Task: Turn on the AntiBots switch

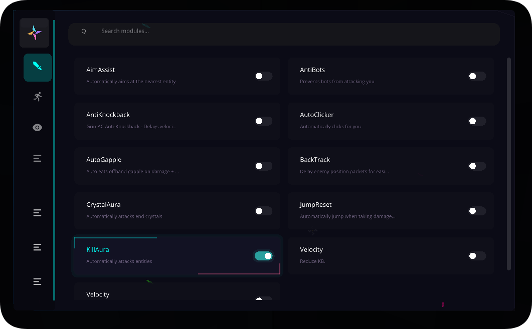Action: pyautogui.click(x=477, y=76)
